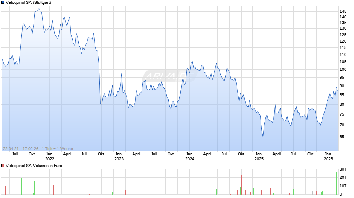
Task: Click the price axis label 145
Action: pyautogui.click(x=343, y=11)
